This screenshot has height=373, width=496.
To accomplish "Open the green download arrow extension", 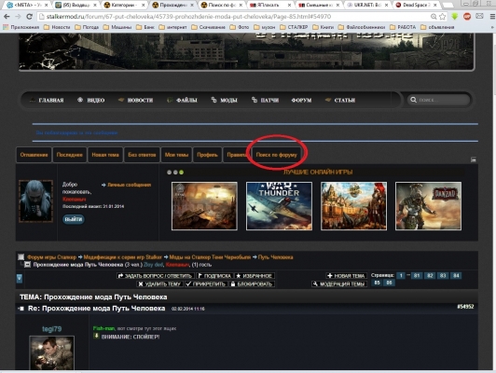I will pyautogui.click(x=455, y=17).
